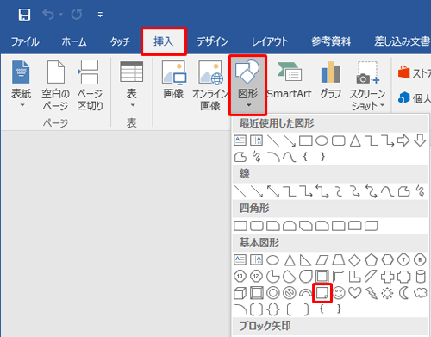Select the dodecagon shape labeled 12
The width and height of the screenshot is (431, 337).
256,277
